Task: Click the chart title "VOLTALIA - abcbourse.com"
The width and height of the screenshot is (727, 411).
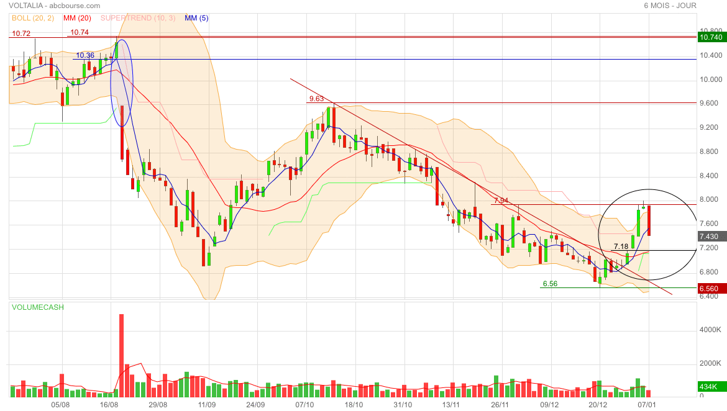Action: [x=54, y=6]
